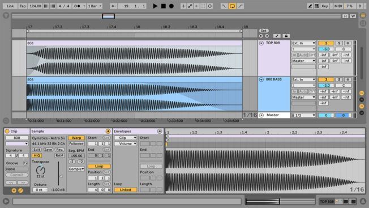Open Master track 1/2 output dropdown
Viewport: 369px width, 208px height.
pyautogui.click(x=303, y=115)
